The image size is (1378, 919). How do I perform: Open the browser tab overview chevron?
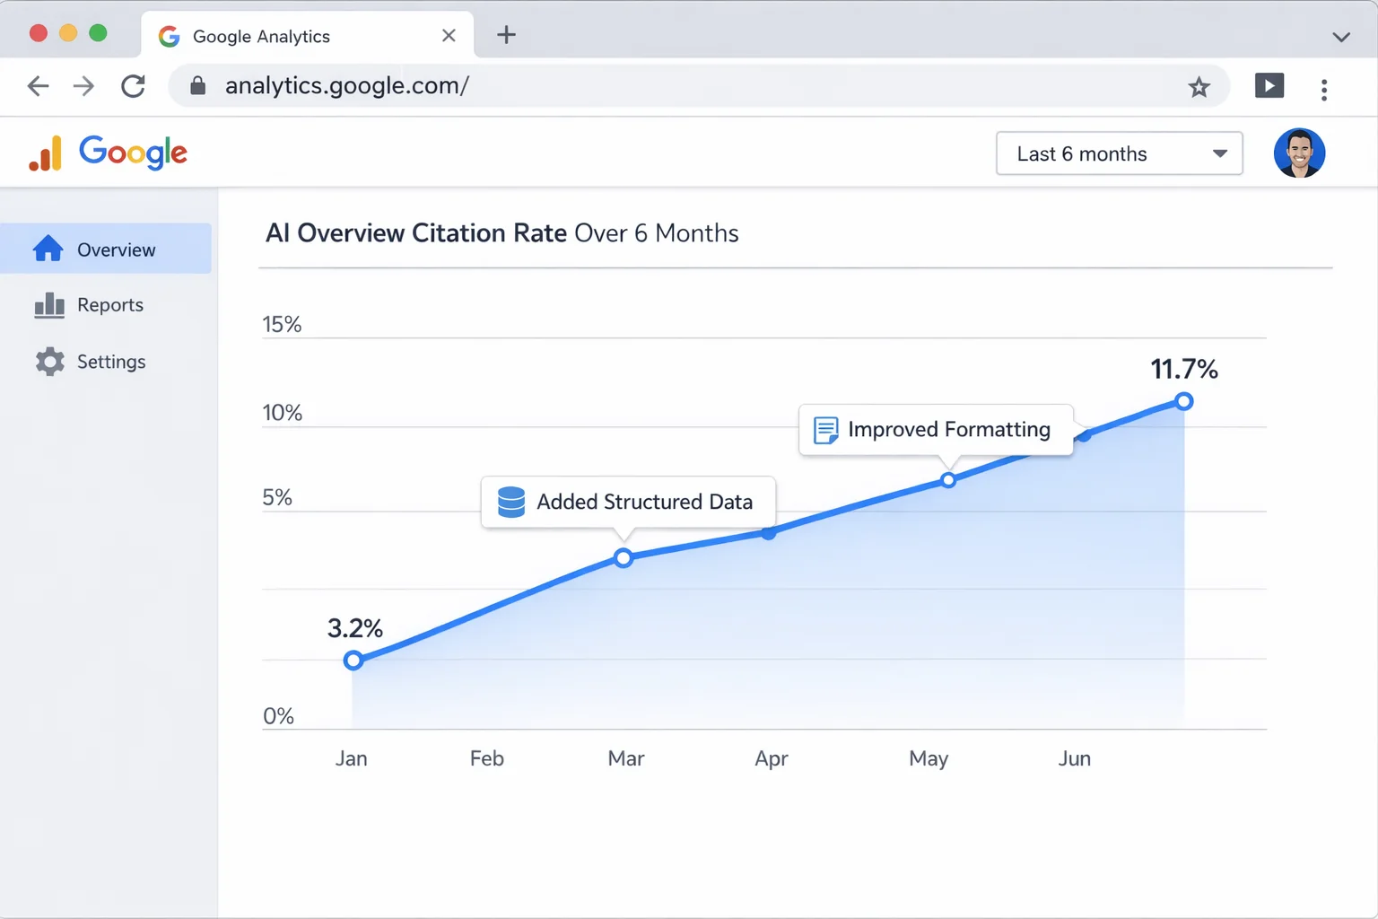[x=1341, y=36]
